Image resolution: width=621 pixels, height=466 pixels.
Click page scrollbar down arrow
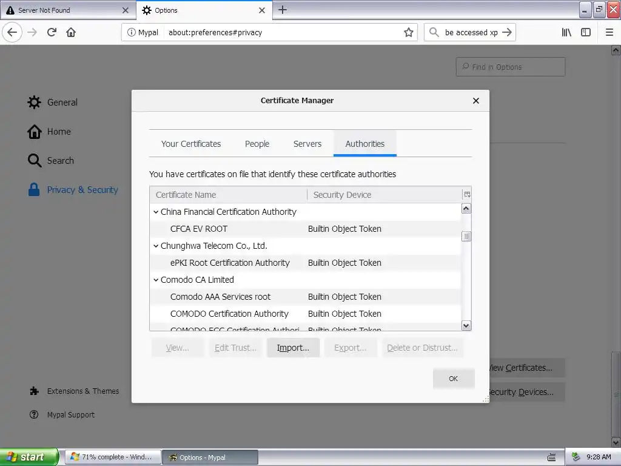[x=616, y=442]
